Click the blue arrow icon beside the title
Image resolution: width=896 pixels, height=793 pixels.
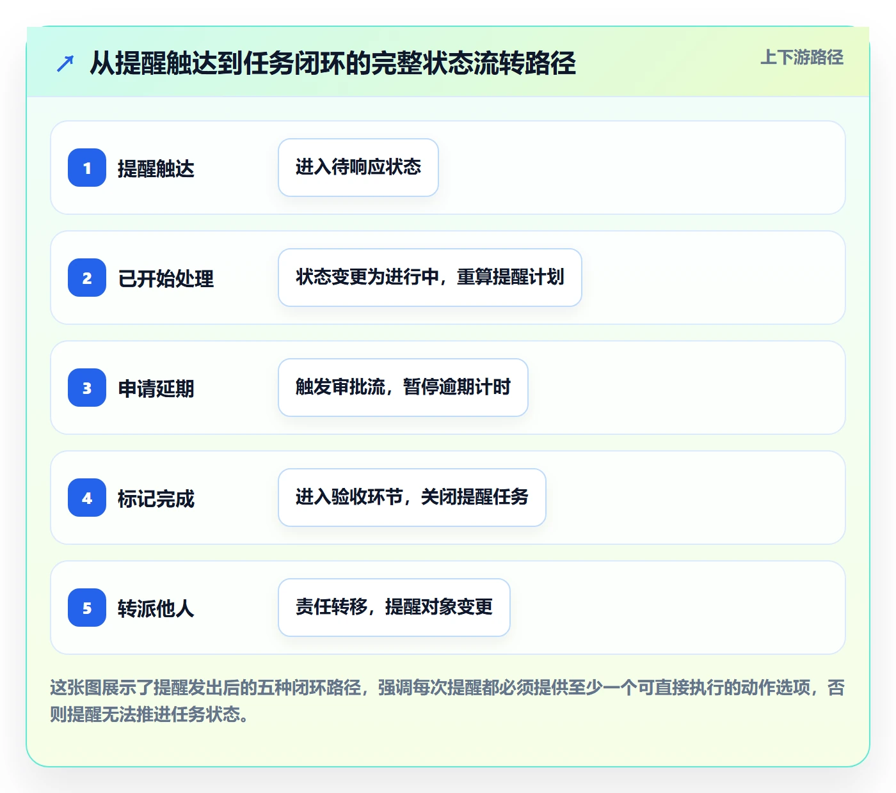coord(65,63)
